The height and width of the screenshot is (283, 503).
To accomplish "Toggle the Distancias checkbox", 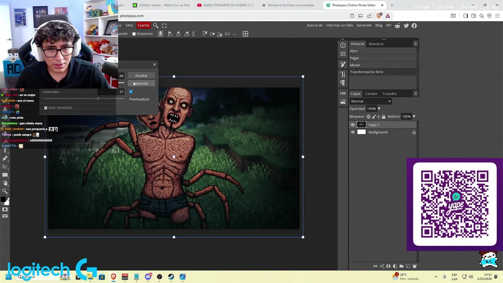I will (x=134, y=34).
